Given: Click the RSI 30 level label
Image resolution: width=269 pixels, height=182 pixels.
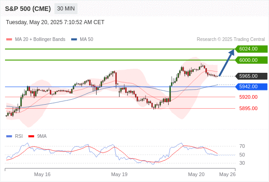Looking at the screenshot, I should pos(242,163).
